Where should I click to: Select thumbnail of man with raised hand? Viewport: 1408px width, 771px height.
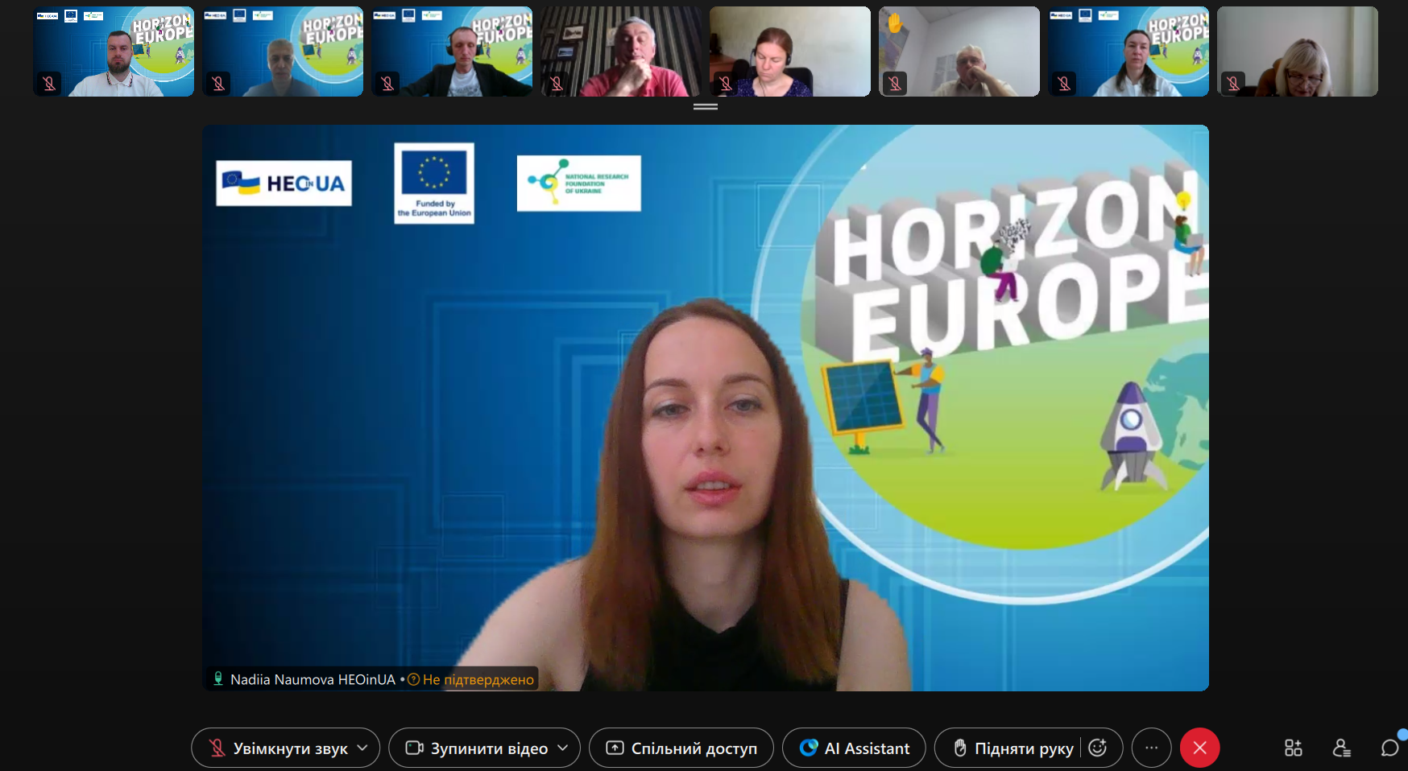pyautogui.click(x=959, y=52)
